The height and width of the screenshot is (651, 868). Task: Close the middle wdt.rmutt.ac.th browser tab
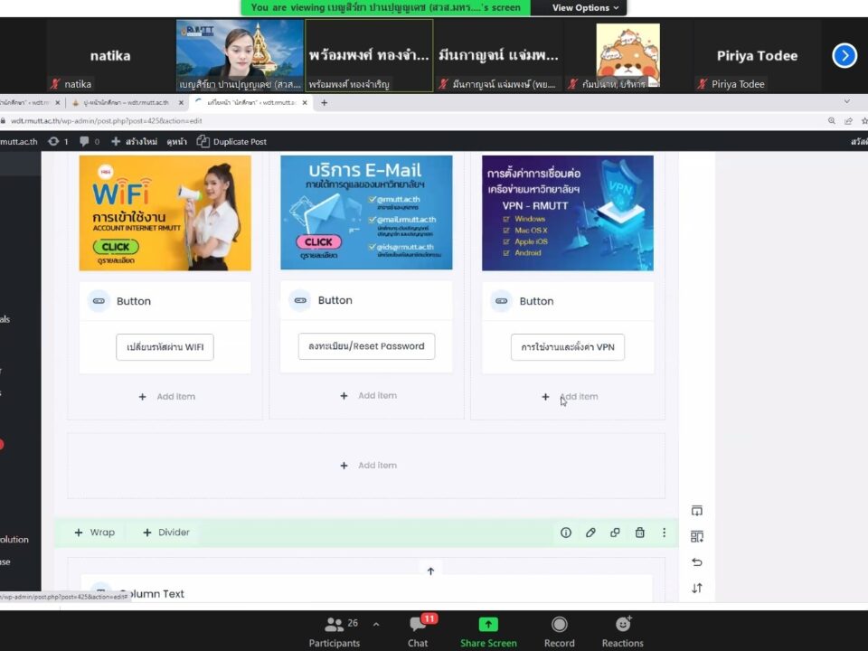coord(181,102)
